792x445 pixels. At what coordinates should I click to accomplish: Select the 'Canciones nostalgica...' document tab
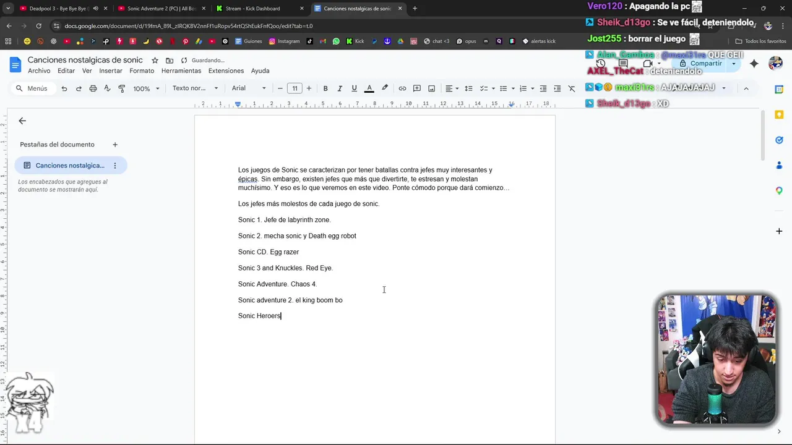(x=71, y=166)
